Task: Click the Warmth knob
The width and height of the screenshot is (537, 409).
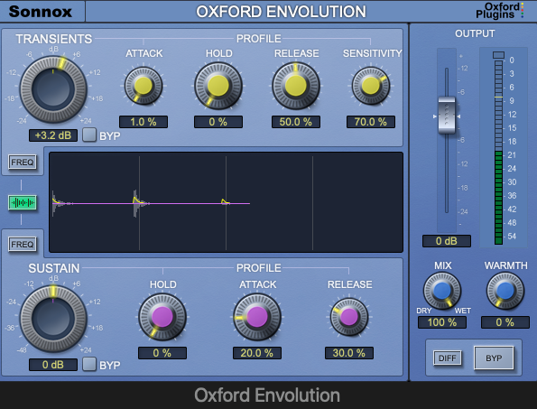Action: tap(505, 291)
